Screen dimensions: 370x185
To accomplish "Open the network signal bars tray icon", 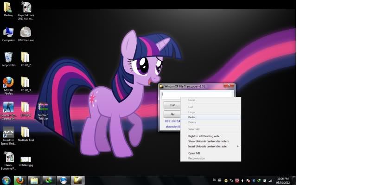I will (270, 181).
